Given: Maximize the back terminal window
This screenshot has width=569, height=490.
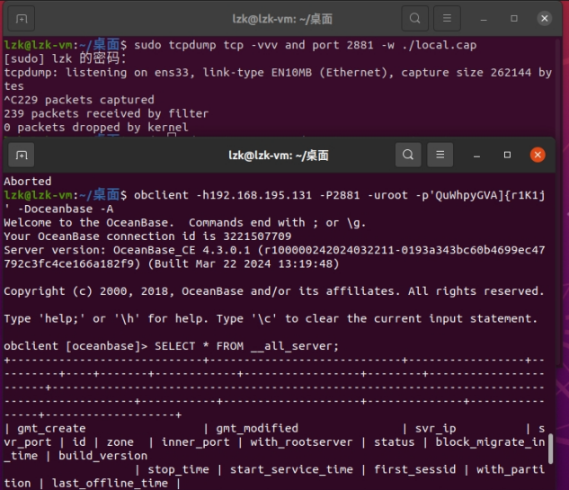Looking at the screenshot, I should (514, 19).
